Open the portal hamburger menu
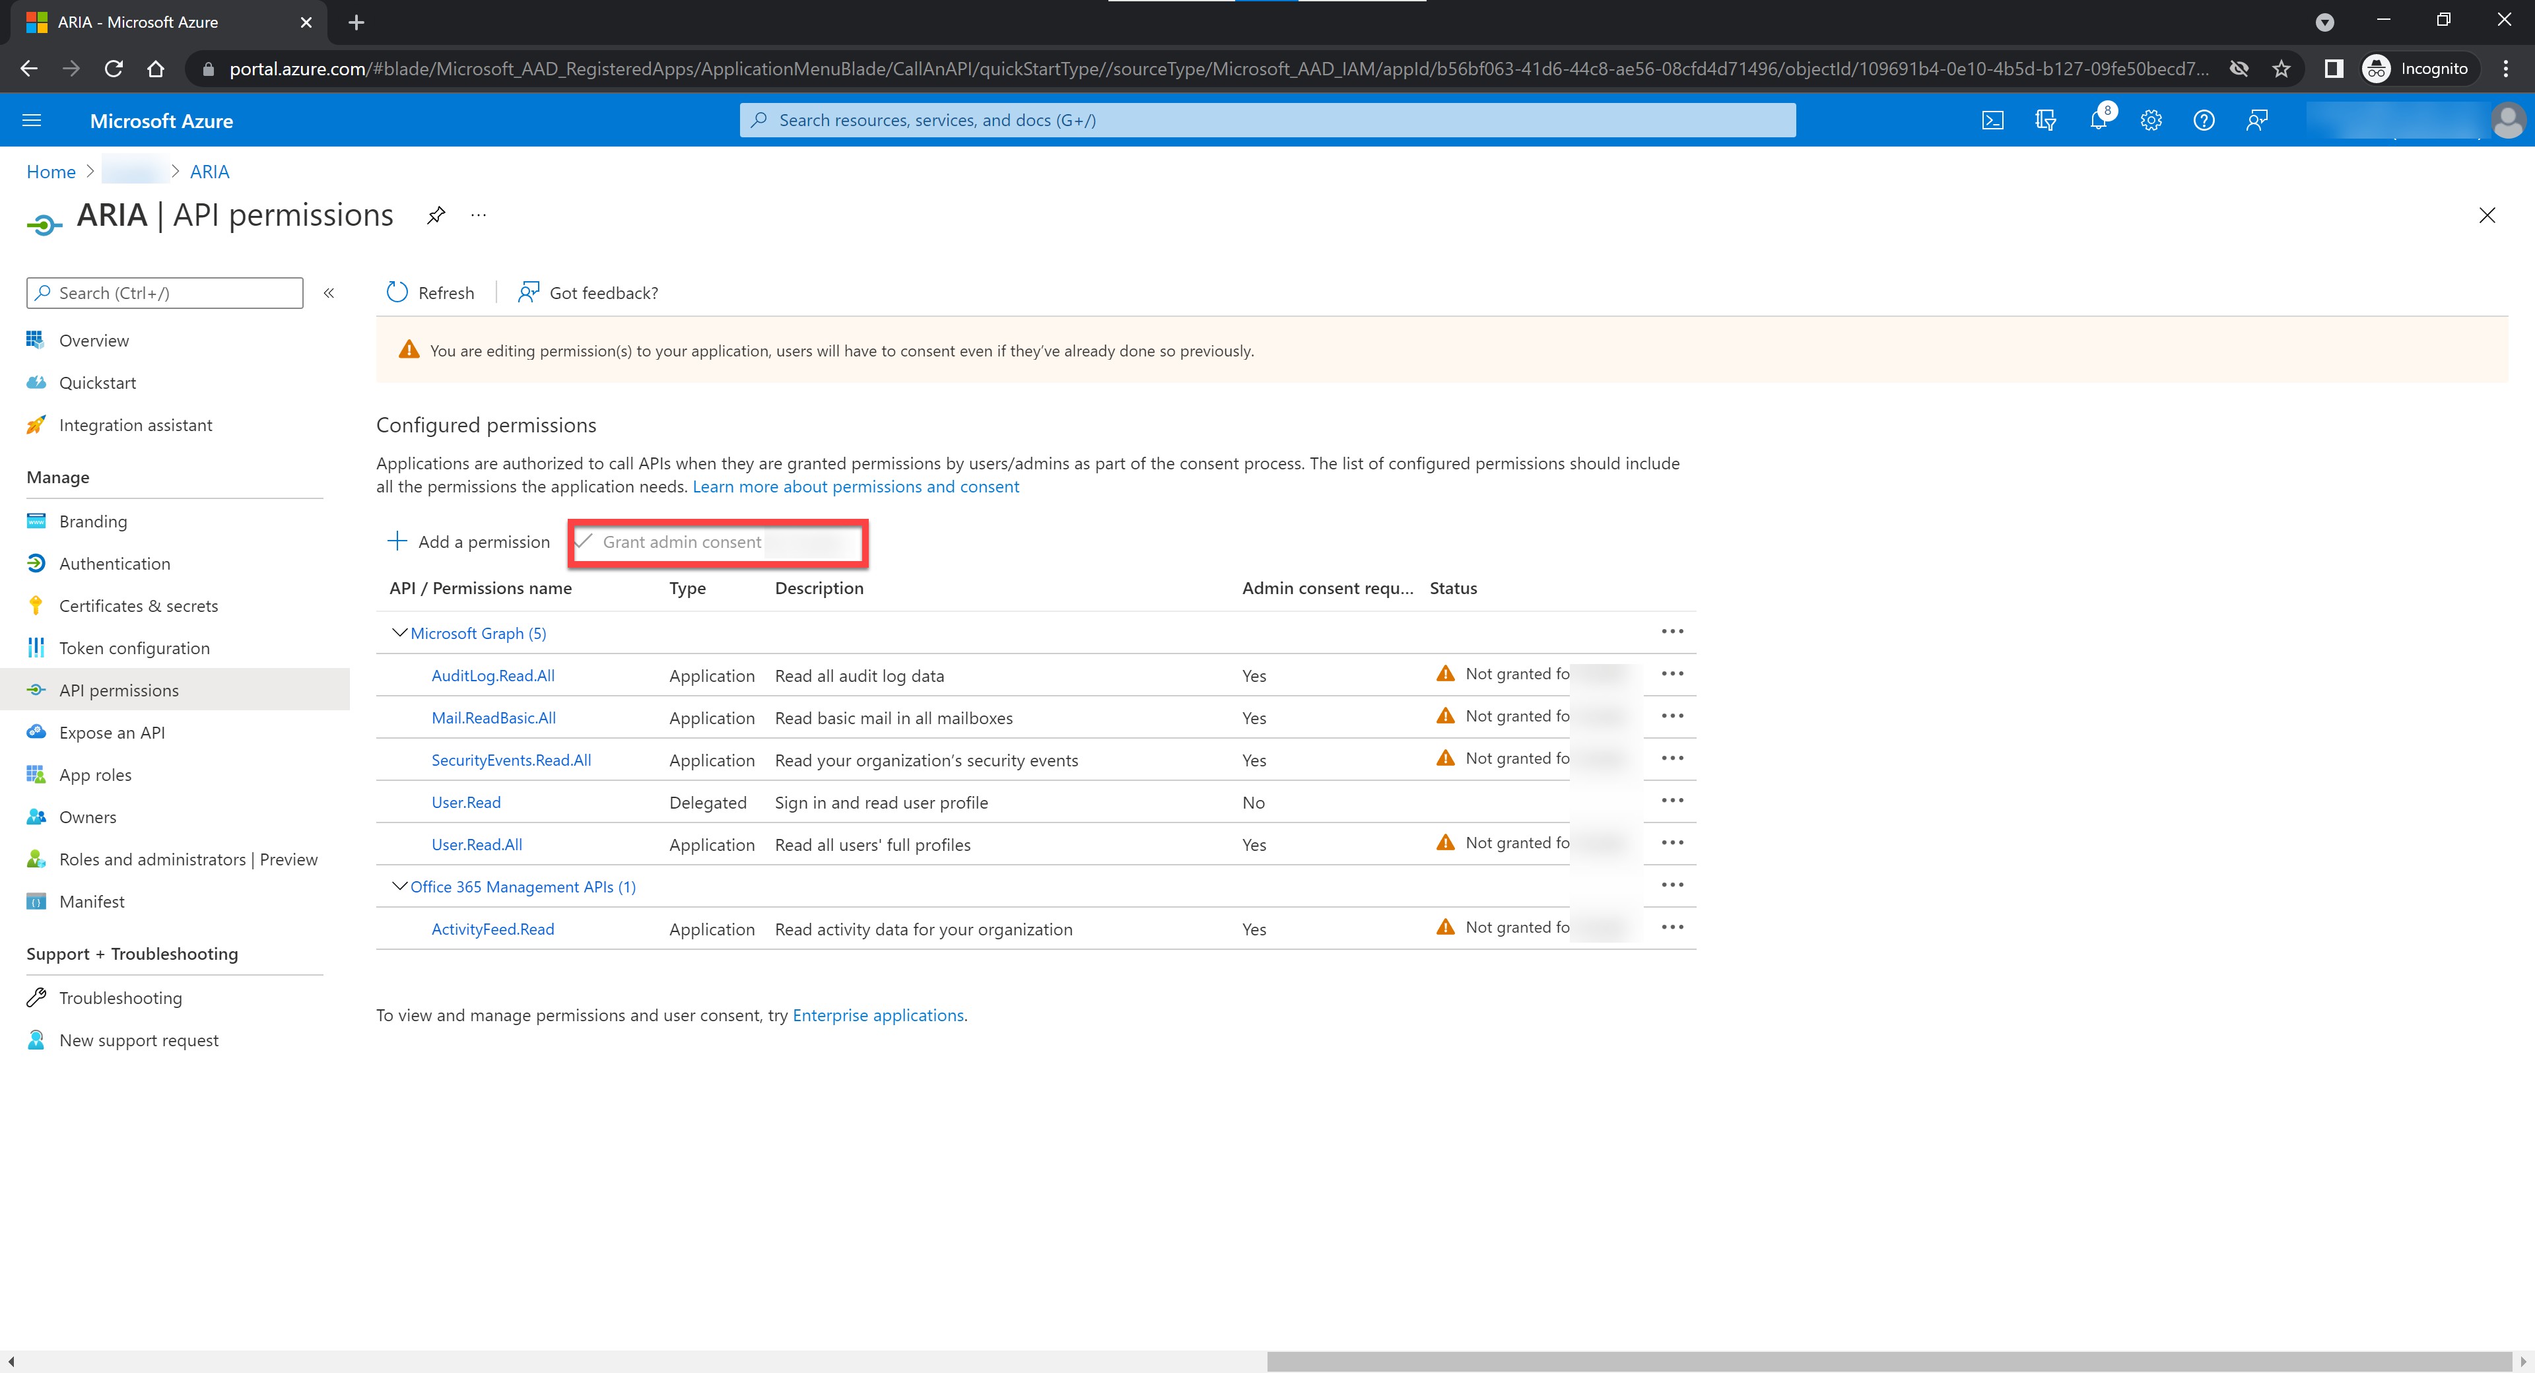This screenshot has width=2535, height=1373. (x=32, y=120)
